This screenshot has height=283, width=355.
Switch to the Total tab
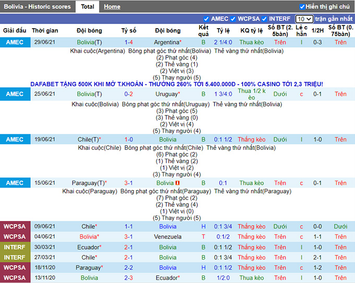(x=88, y=7)
